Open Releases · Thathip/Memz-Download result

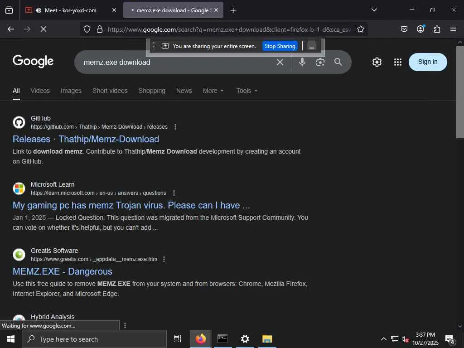pyautogui.click(x=86, y=139)
